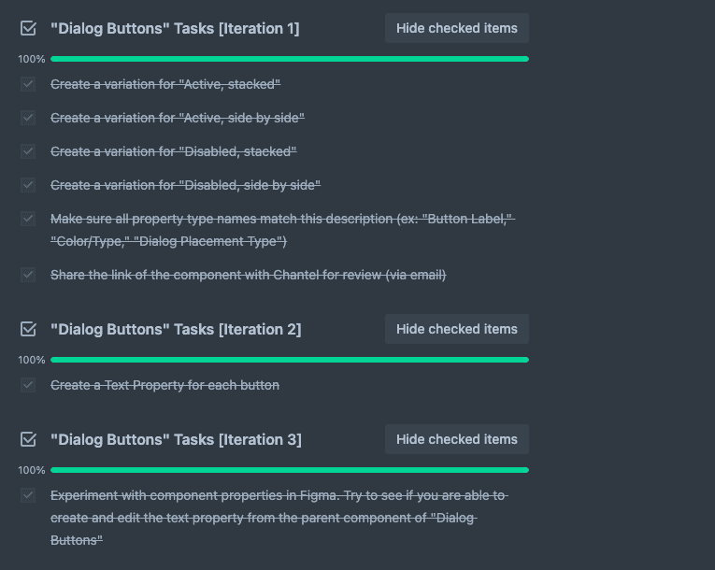Hide checked items in Iteration 2 checklist
This screenshot has height=570, width=715.
(457, 329)
